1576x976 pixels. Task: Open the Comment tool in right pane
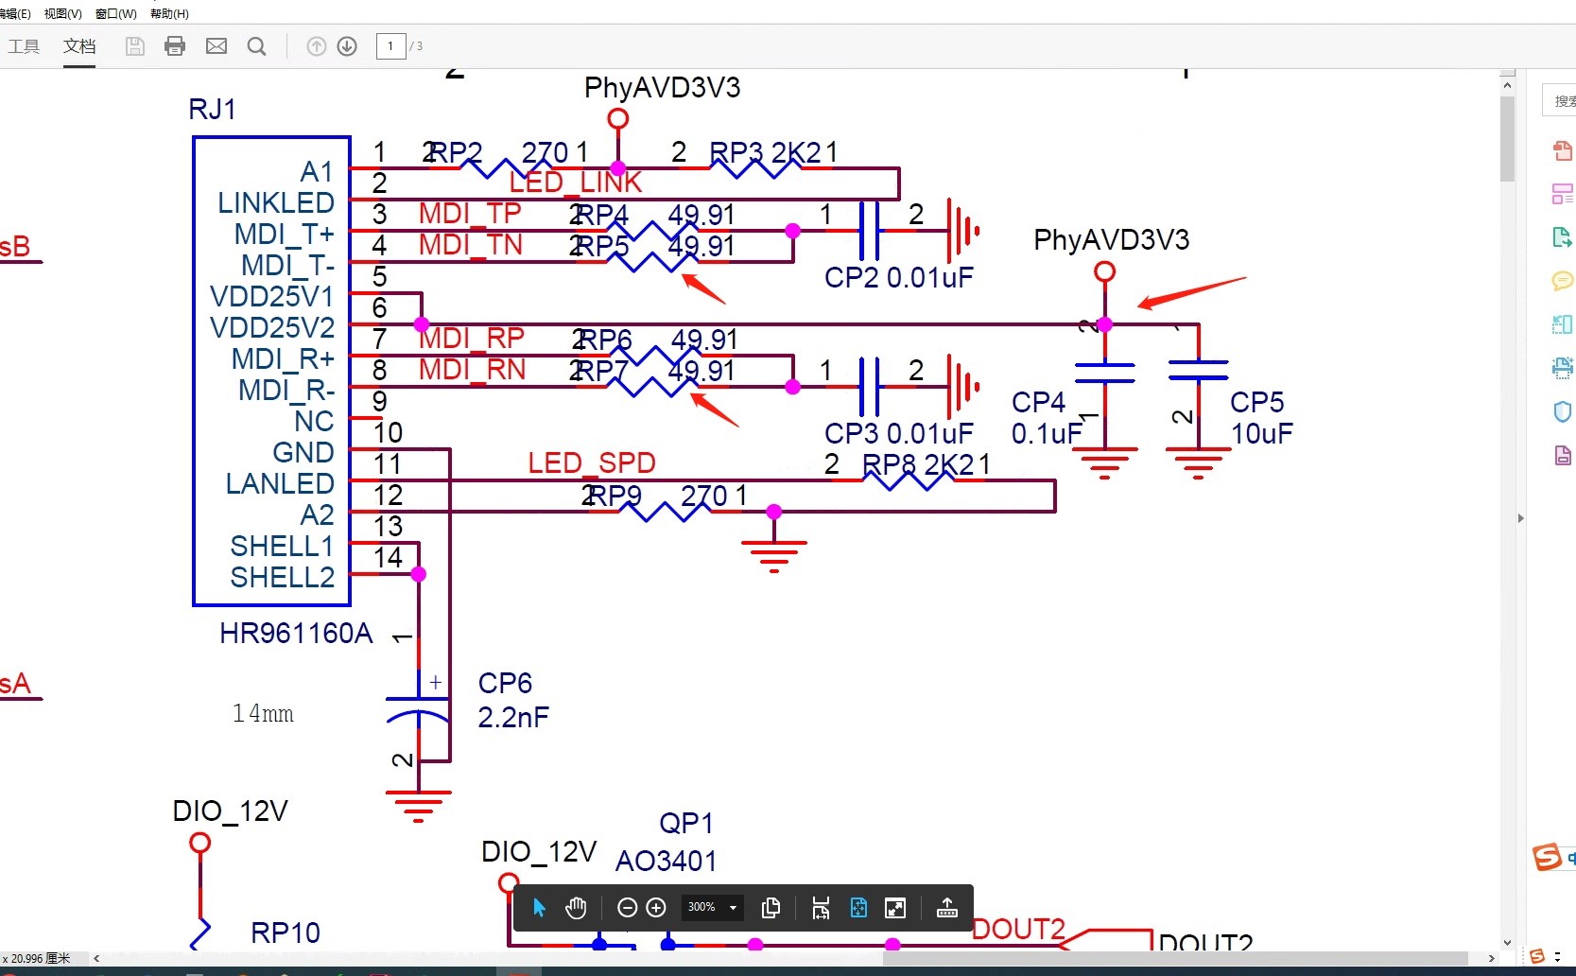click(x=1562, y=281)
